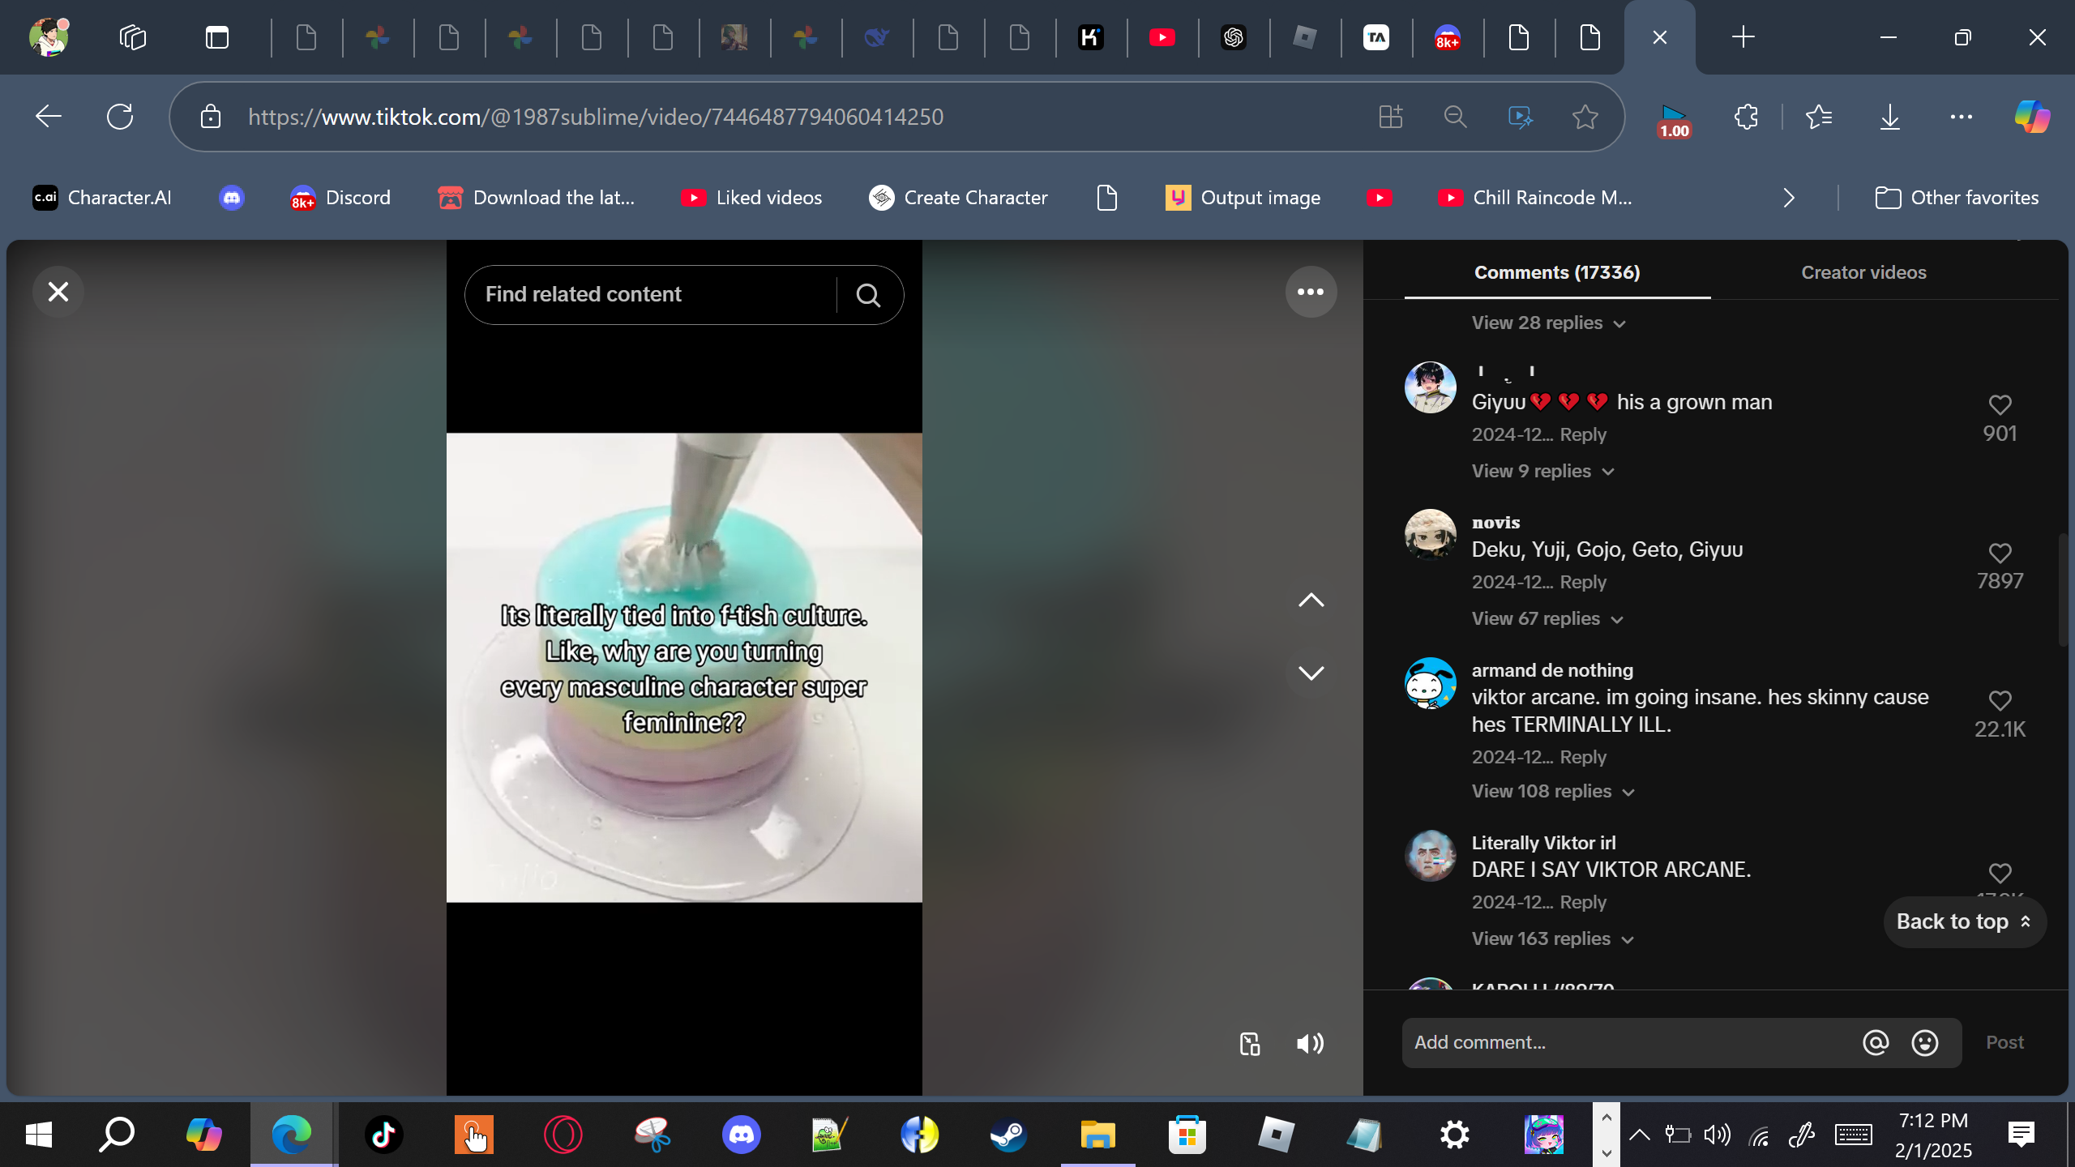2075x1167 pixels.
Task: Like the armand de nothing comment
Action: click(x=2000, y=701)
